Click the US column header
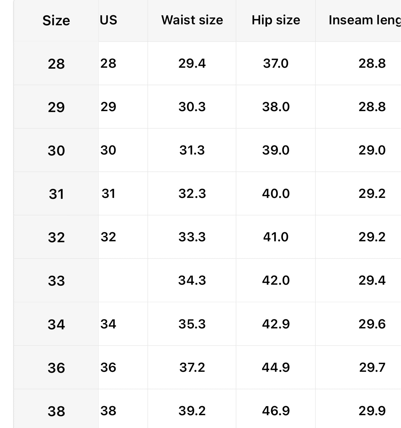401x428 pixels. pos(108,20)
